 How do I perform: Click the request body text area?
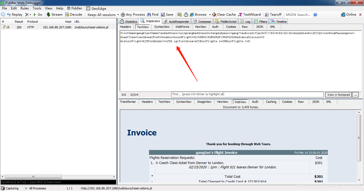[x=241, y=60]
